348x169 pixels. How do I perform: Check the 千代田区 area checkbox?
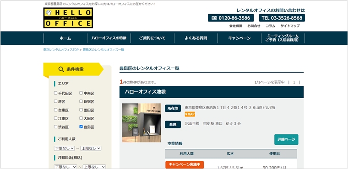55,93
